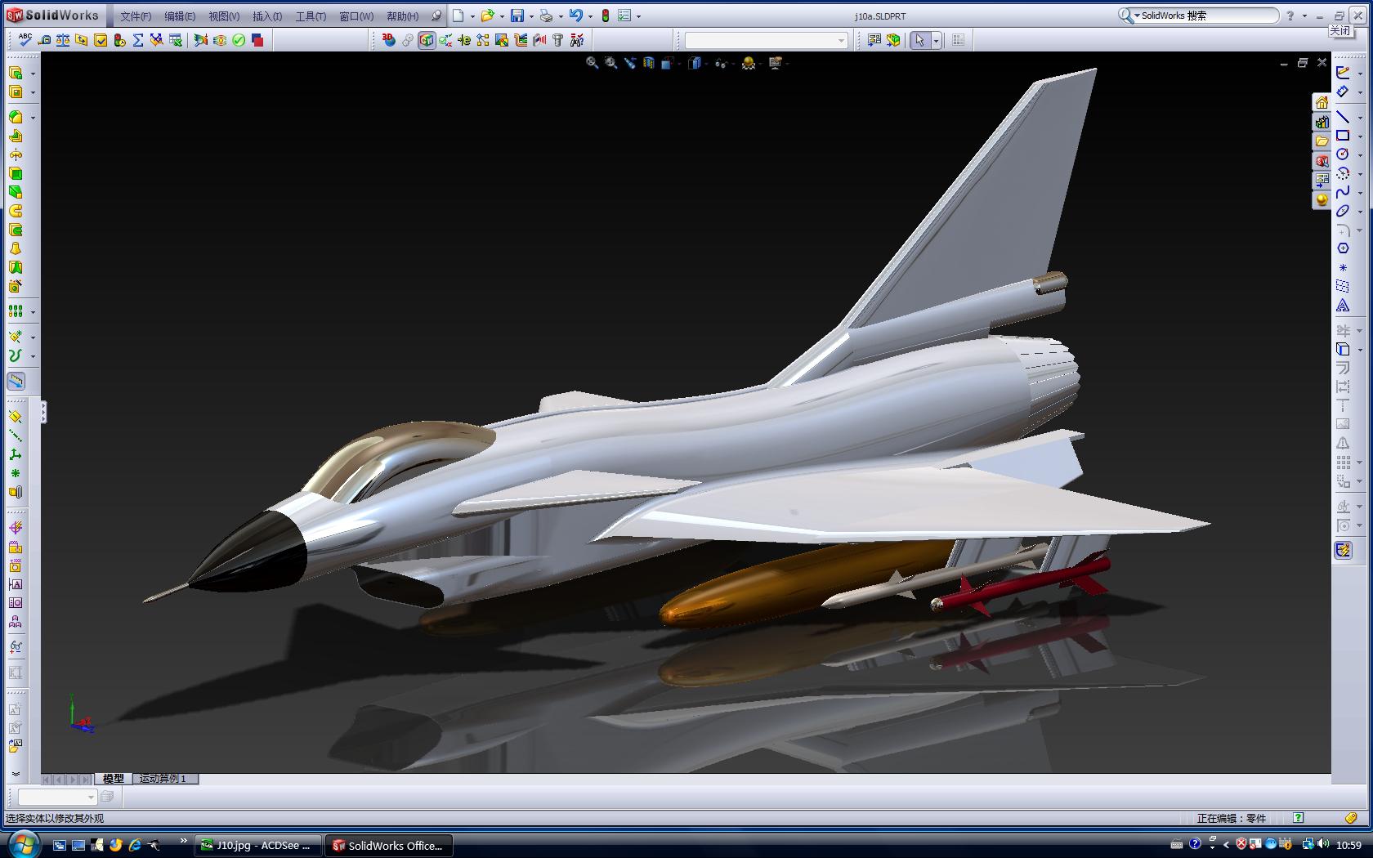
Task: Open the 文件(F) menu
Action: 136,16
